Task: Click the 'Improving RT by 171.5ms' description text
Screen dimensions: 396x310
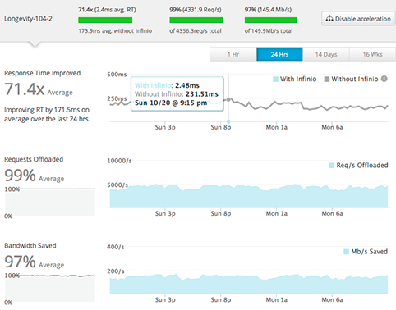Action: click(x=47, y=115)
